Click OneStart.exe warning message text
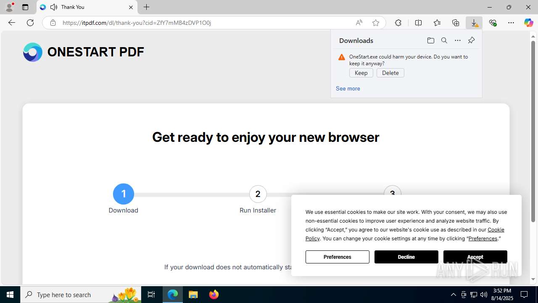This screenshot has height=303, width=538. pyautogui.click(x=409, y=60)
